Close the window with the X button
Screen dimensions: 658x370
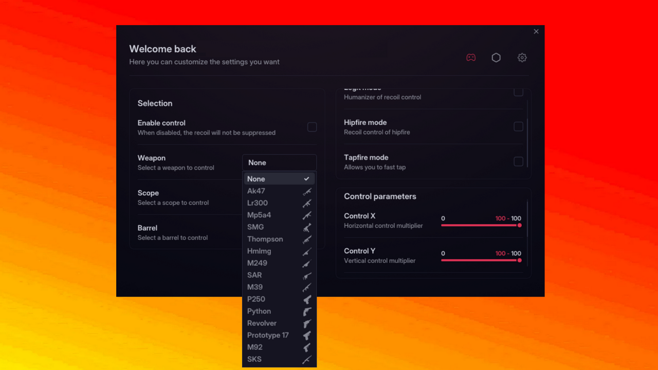pos(536,31)
